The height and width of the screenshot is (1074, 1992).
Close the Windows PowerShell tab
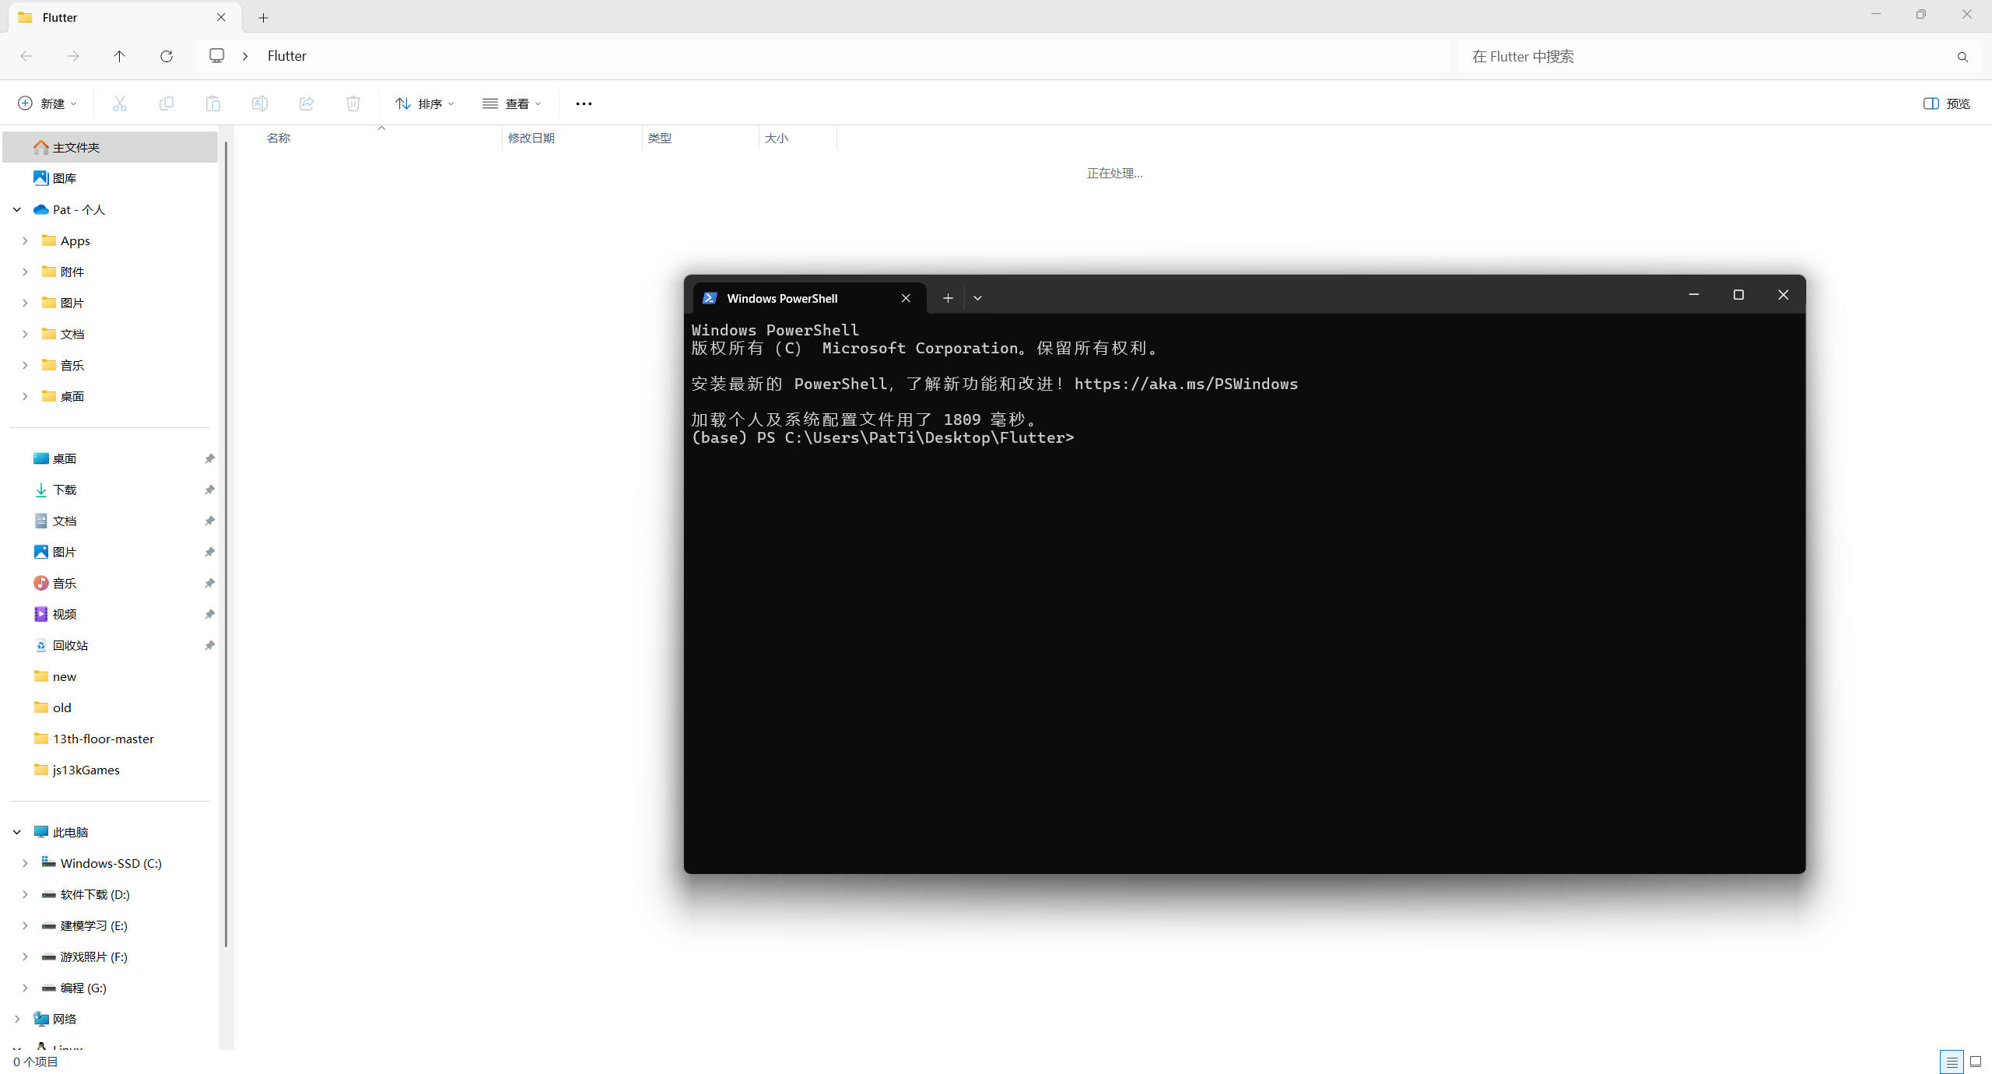tap(906, 298)
